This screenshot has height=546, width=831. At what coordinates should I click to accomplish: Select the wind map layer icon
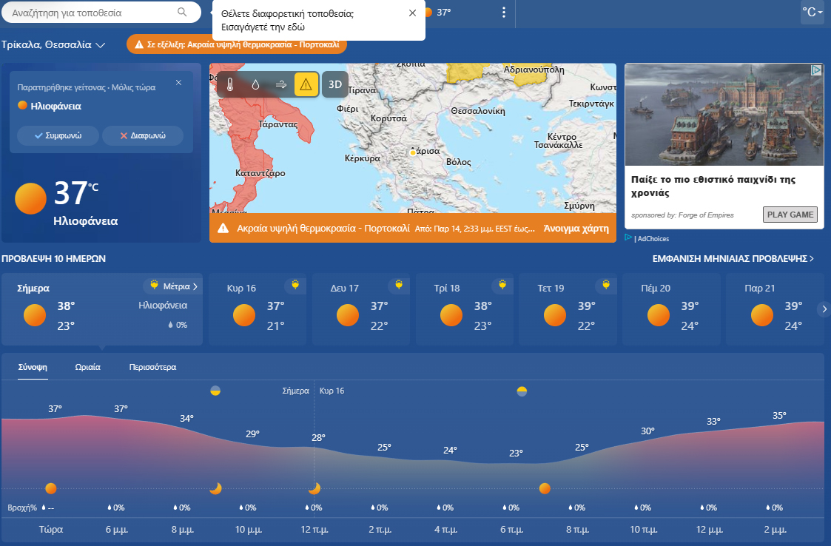pos(281,85)
